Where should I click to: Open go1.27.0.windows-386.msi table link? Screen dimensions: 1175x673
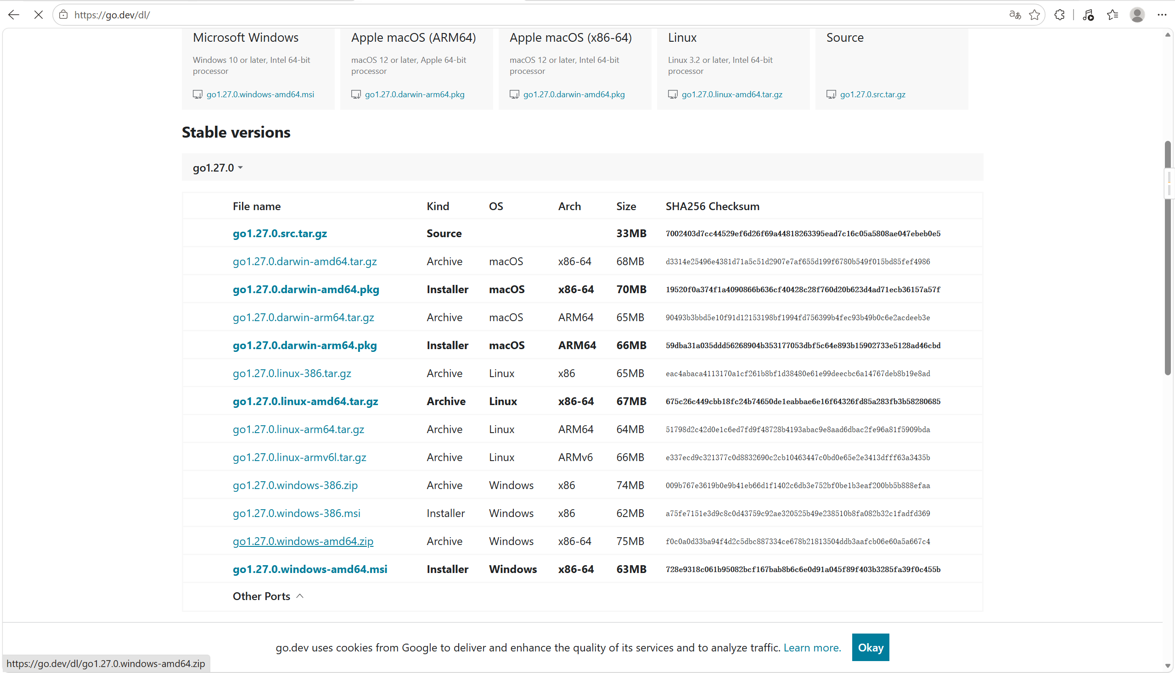point(297,513)
